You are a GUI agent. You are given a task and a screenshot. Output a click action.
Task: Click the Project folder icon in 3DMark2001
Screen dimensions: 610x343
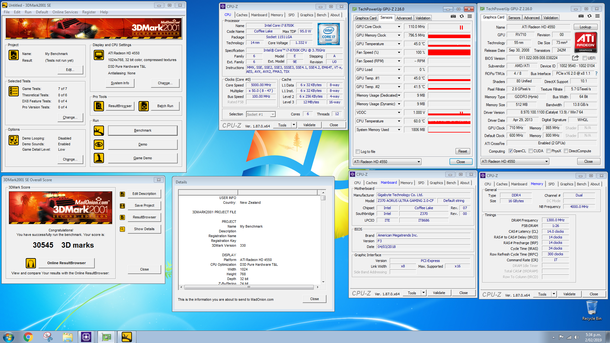coord(14,55)
